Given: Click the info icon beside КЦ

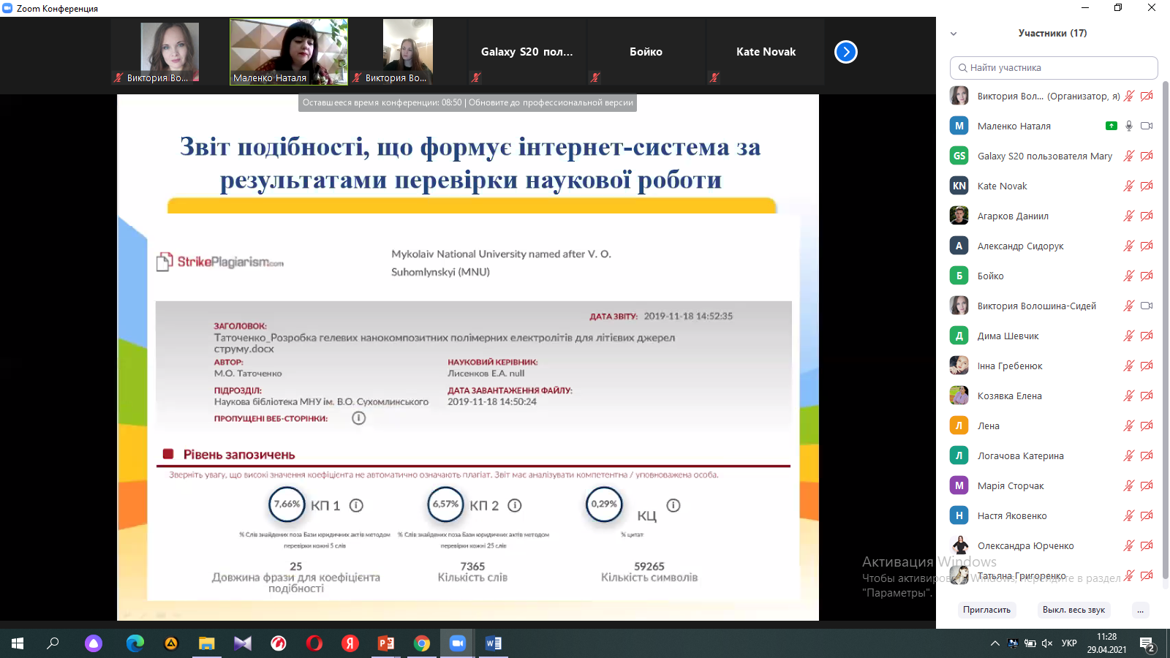Looking at the screenshot, I should coord(673,505).
